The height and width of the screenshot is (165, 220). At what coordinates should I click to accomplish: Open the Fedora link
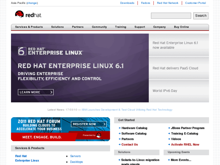(x=146, y=3)
